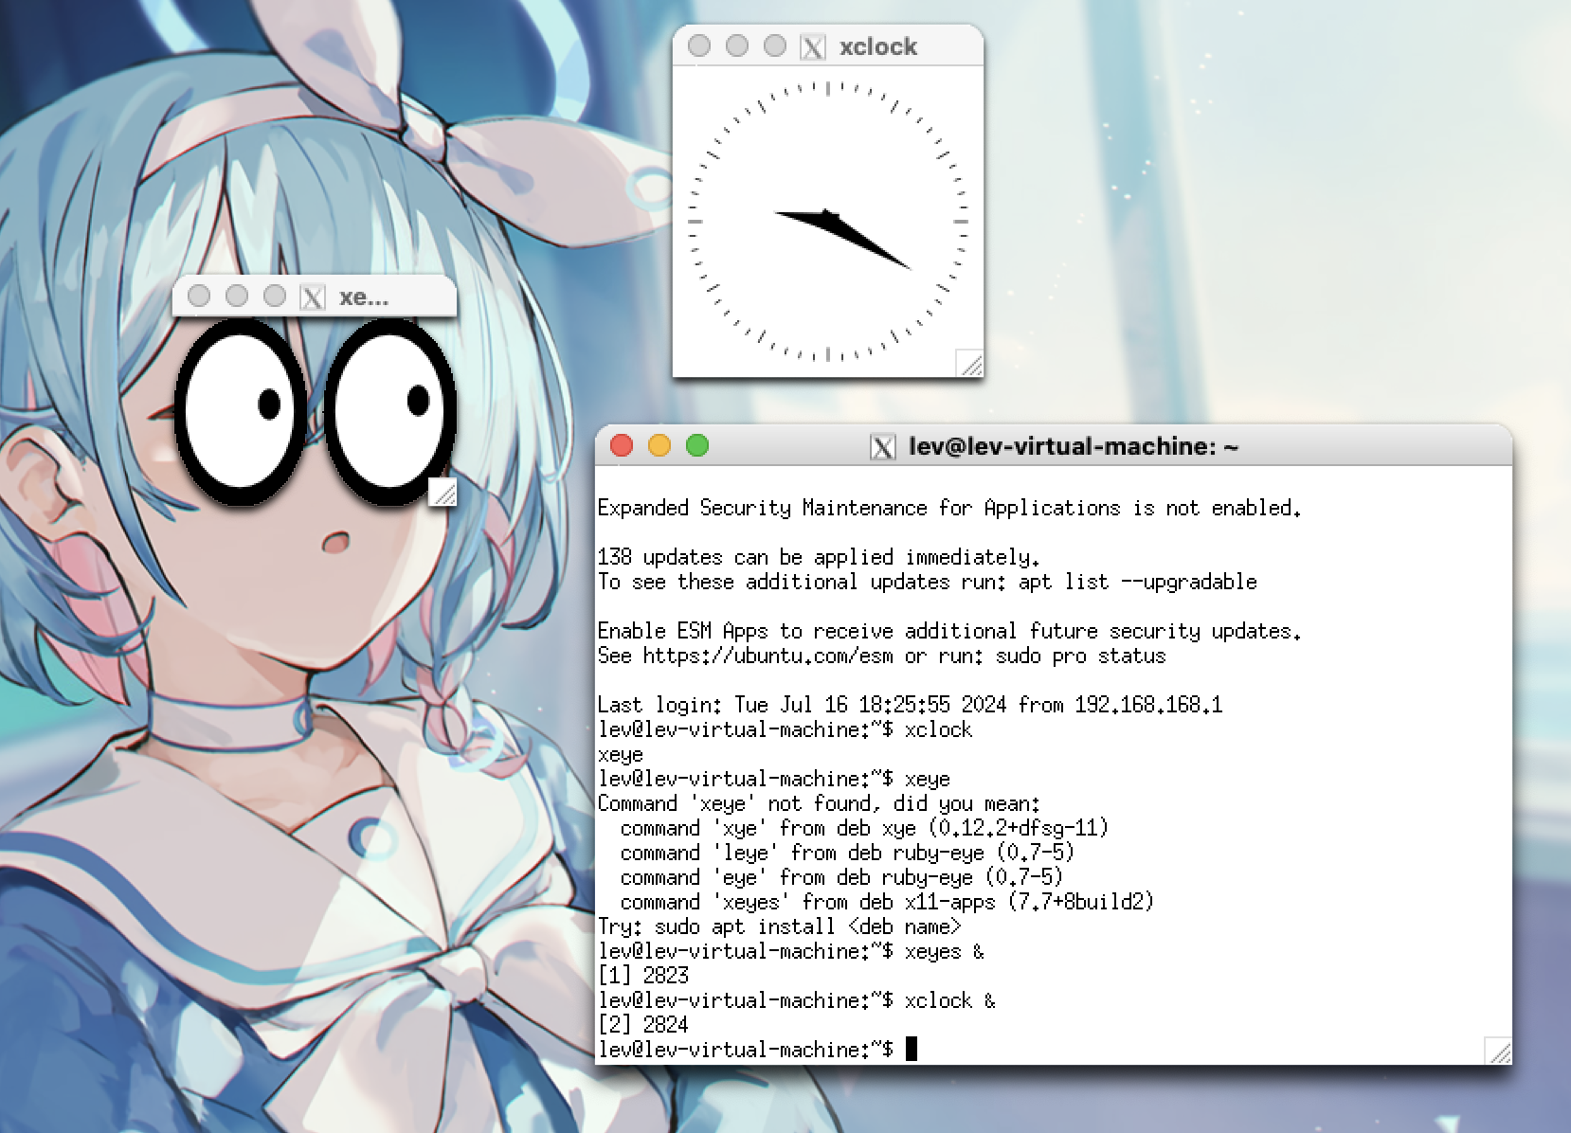Click the 12 o'clock tick mark on xclock
This screenshot has height=1133, width=1571.
tap(828, 88)
